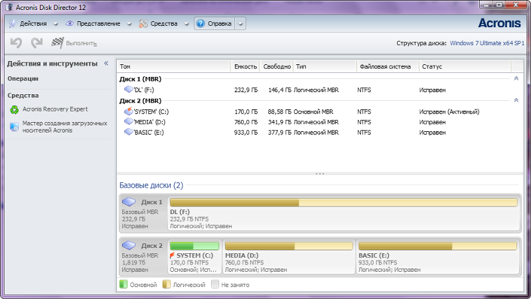
Task: Sort by the Емкость column header
Action: [246, 67]
